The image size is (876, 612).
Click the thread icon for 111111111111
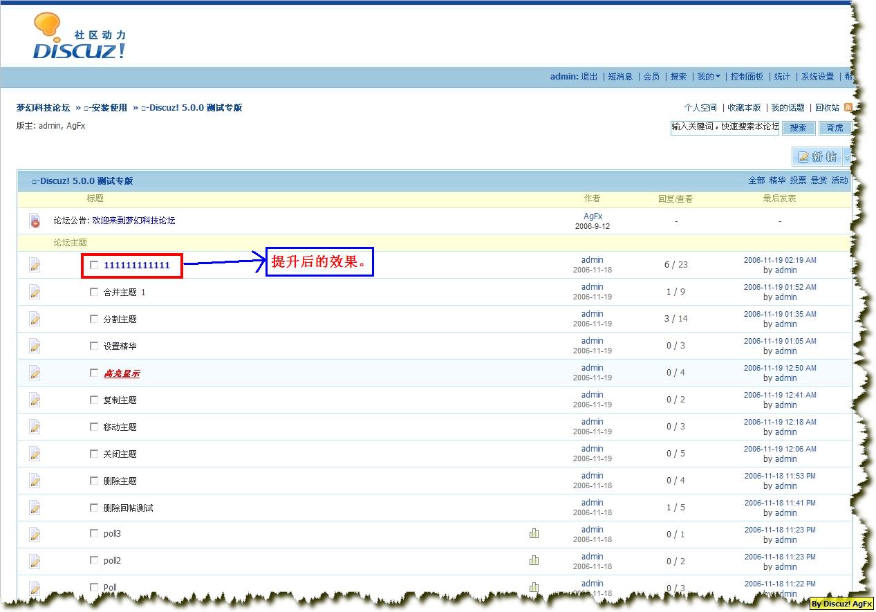pyautogui.click(x=35, y=265)
